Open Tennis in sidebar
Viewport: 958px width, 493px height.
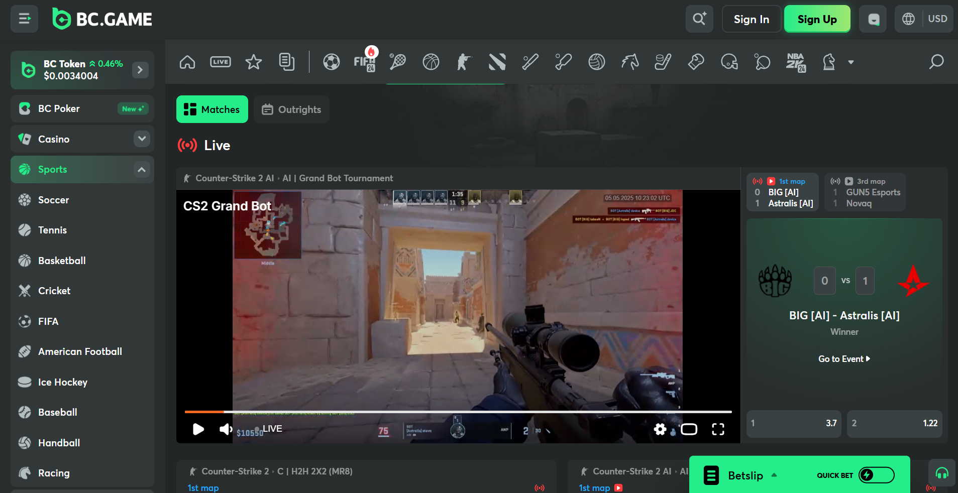point(82,230)
